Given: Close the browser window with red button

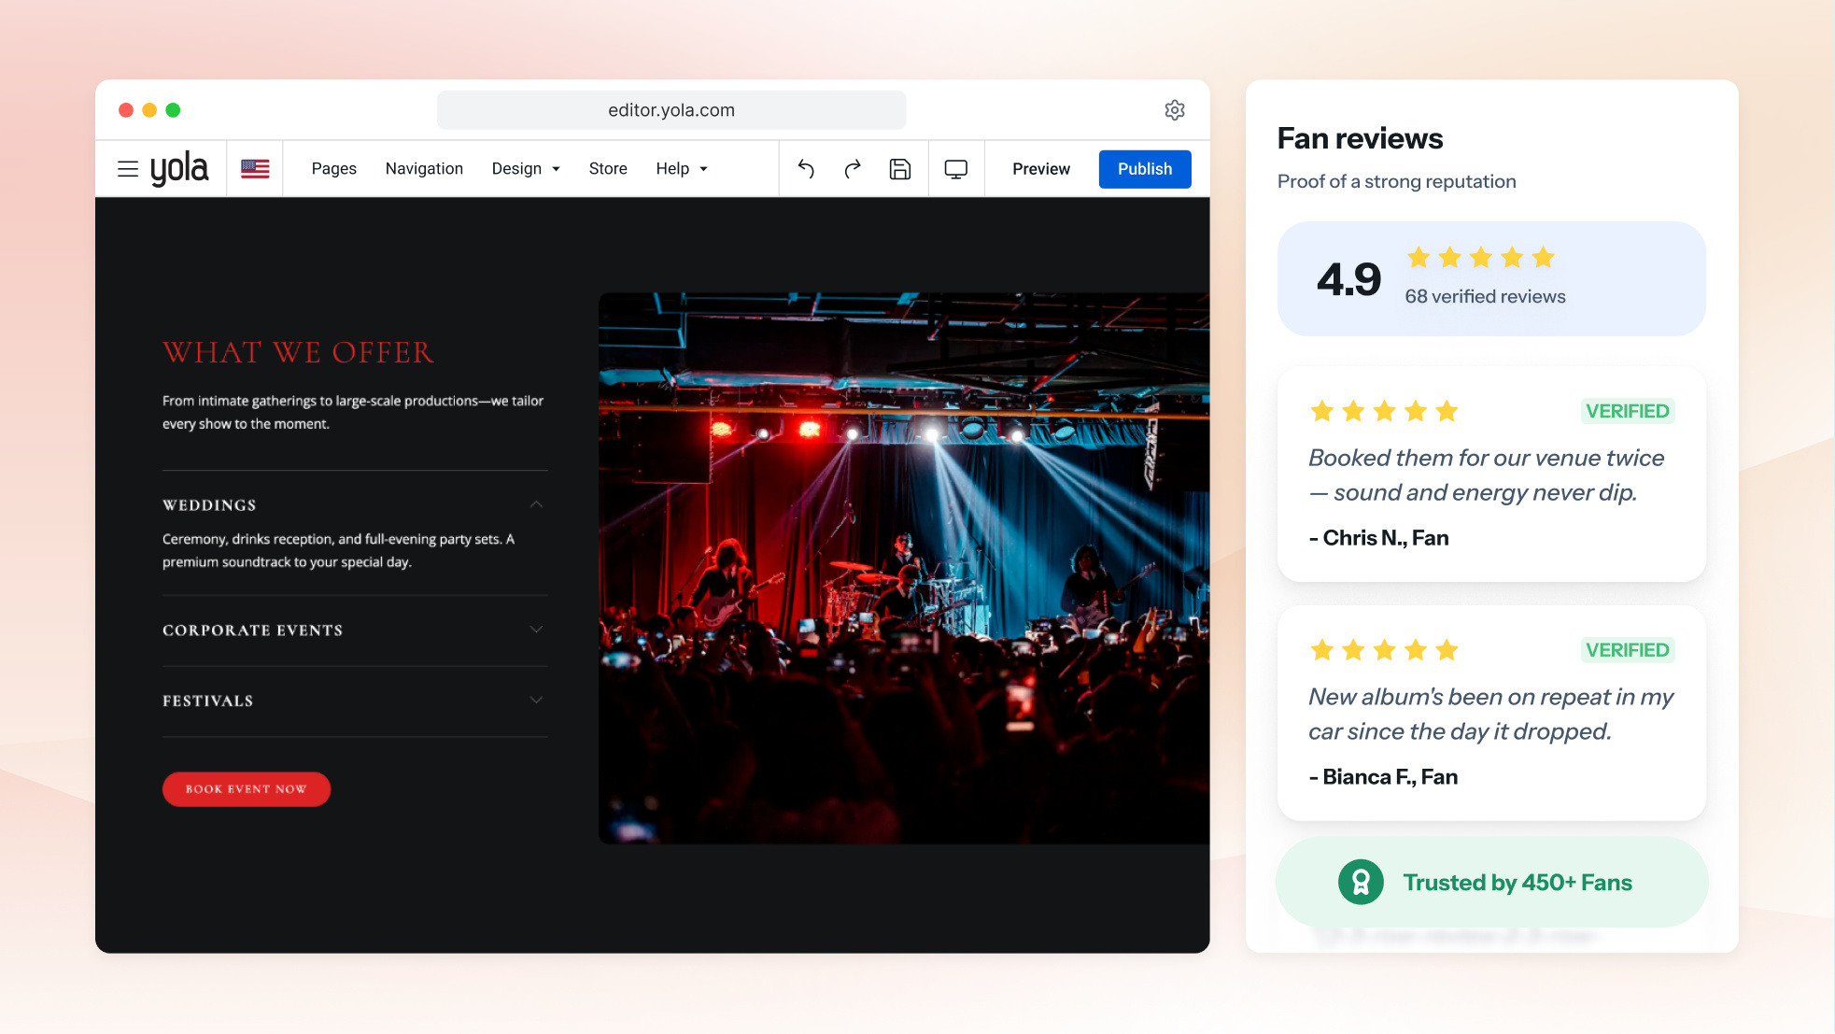Looking at the screenshot, I should click(x=126, y=110).
